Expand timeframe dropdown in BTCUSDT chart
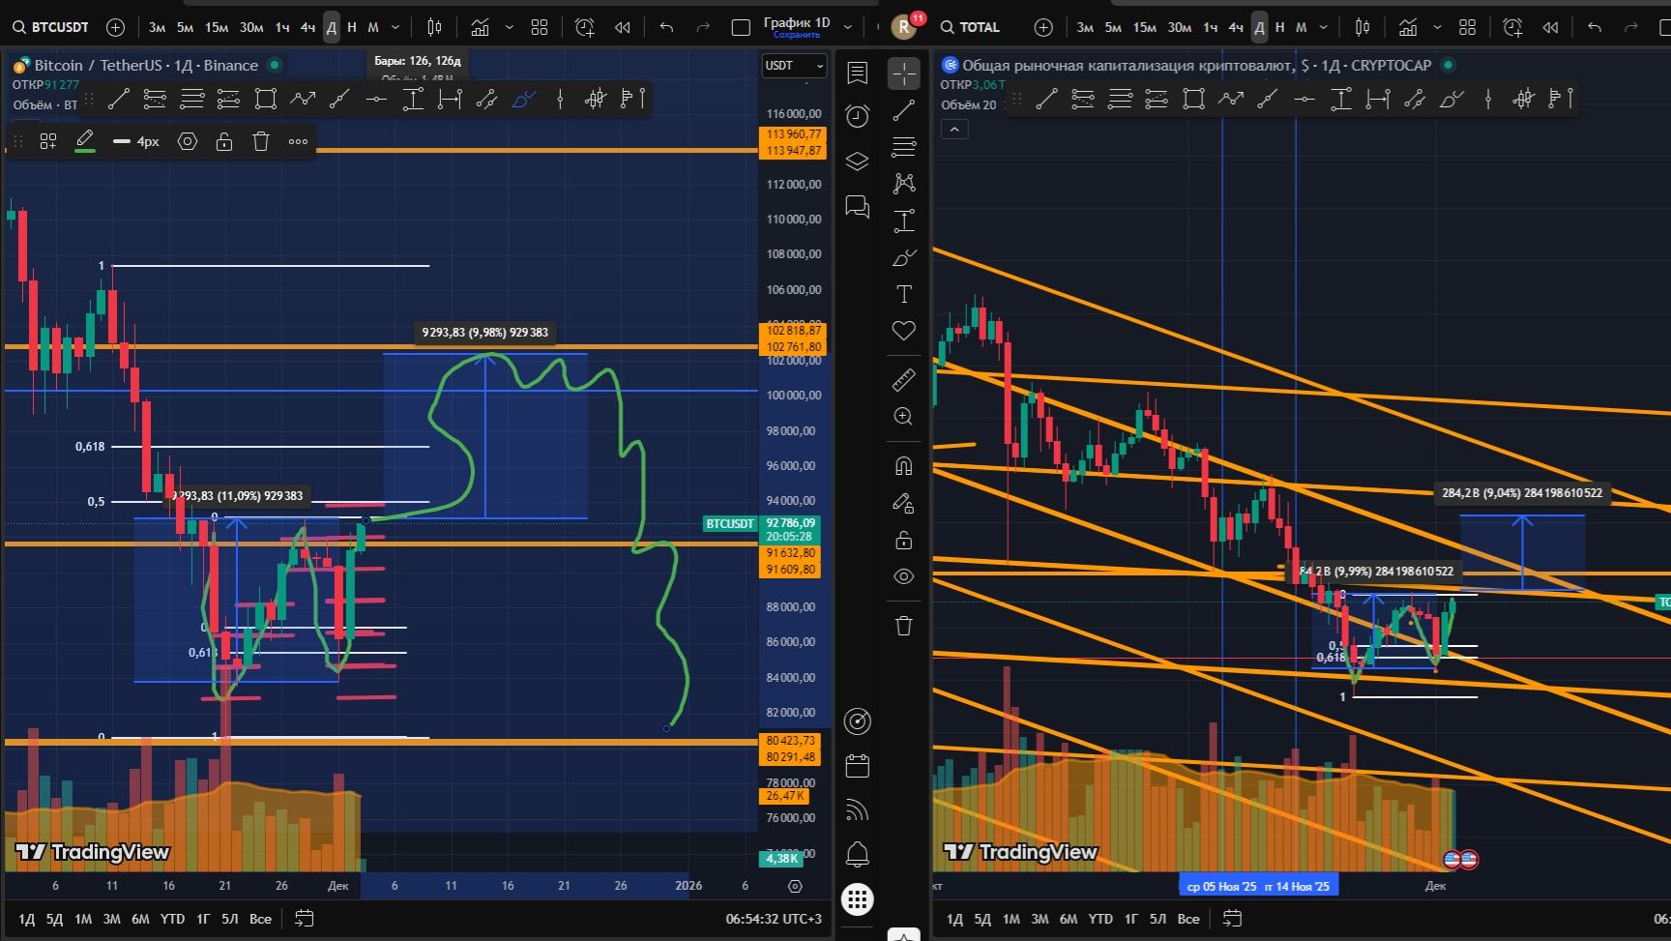This screenshot has height=941, width=1671. click(396, 27)
